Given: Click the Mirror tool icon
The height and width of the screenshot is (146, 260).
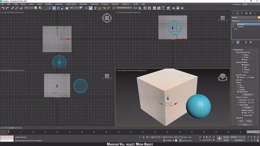Looking at the screenshot, I should point(135,8).
